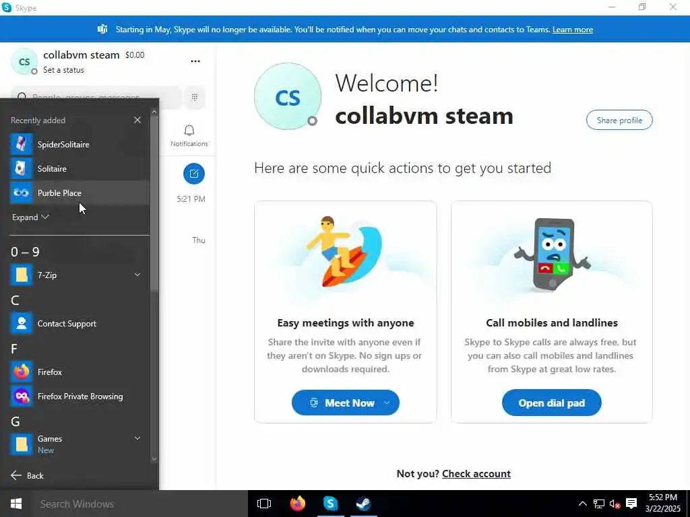Open network status tray icon
This screenshot has height=517, width=690.
(x=598, y=504)
